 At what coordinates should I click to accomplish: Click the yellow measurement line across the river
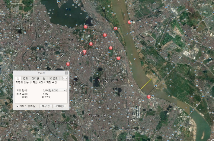(x=146, y=84)
